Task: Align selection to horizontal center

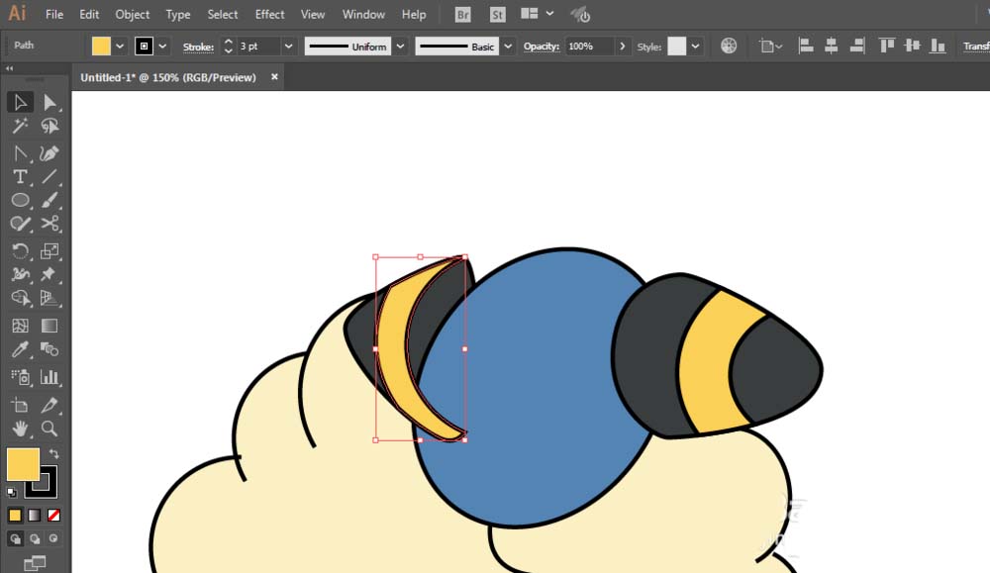Action: [x=831, y=46]
